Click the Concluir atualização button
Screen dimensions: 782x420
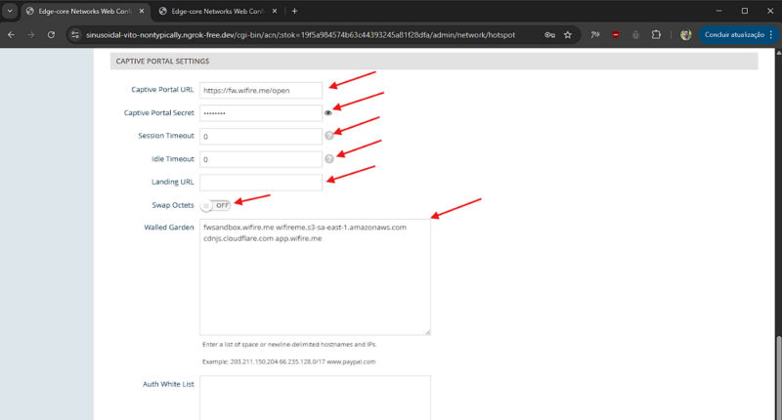(734, 35)
